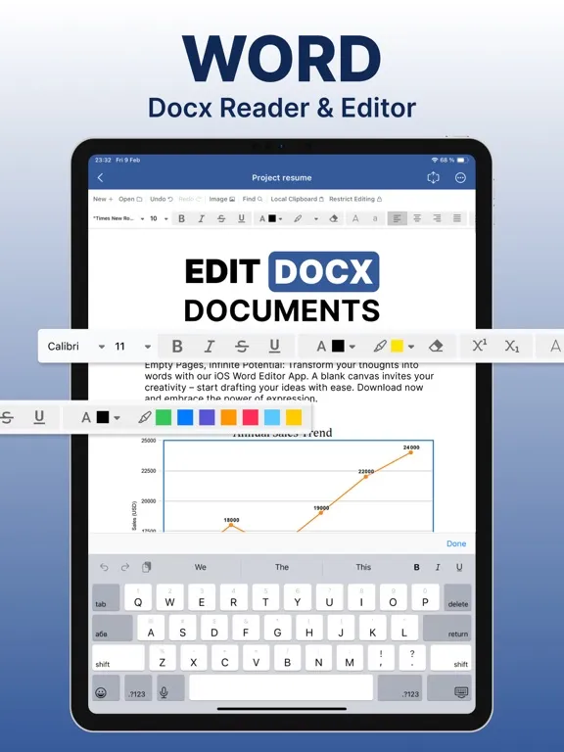This screenshot has height=752, width=564.
Task: Toggle Italic in the small Times New Roman toolbar
Action: [x=202, y=218]
